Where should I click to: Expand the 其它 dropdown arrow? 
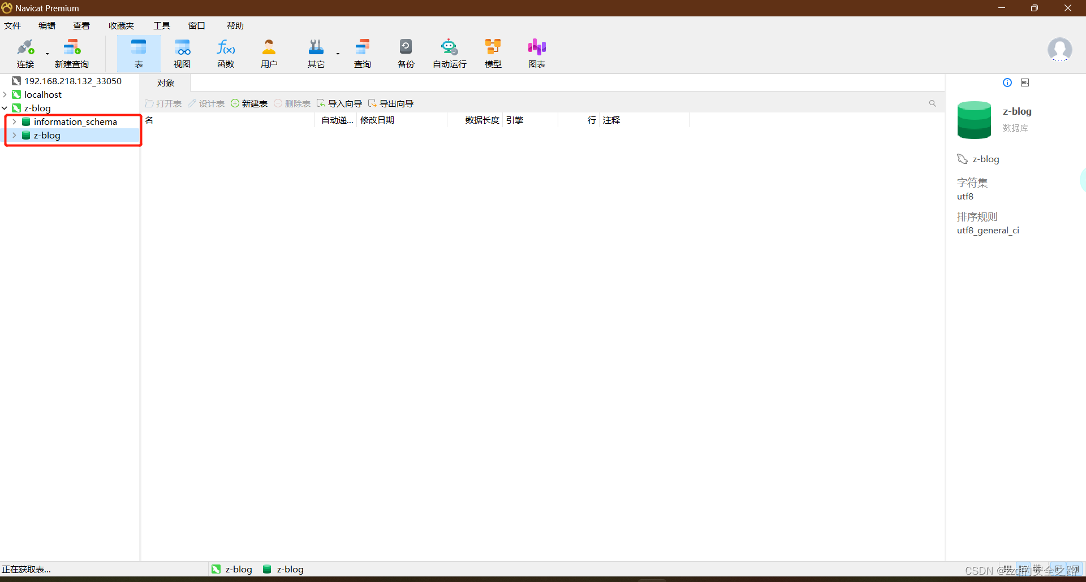[x=338, y=54]
